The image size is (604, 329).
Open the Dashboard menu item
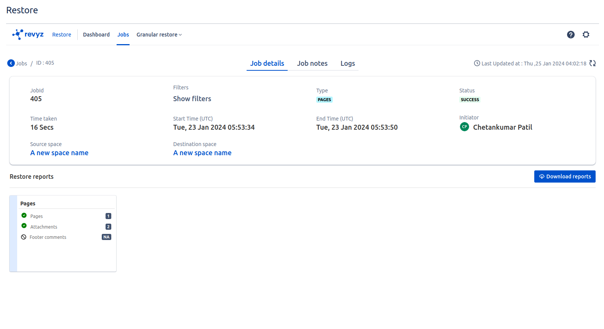point(96,35)
